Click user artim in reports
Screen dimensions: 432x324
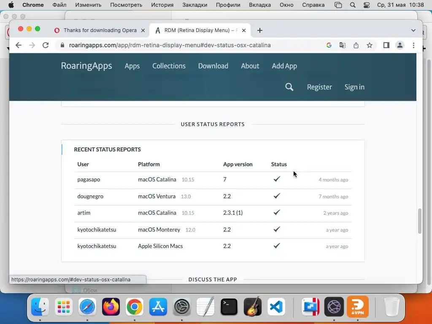[x=84, y=213]
